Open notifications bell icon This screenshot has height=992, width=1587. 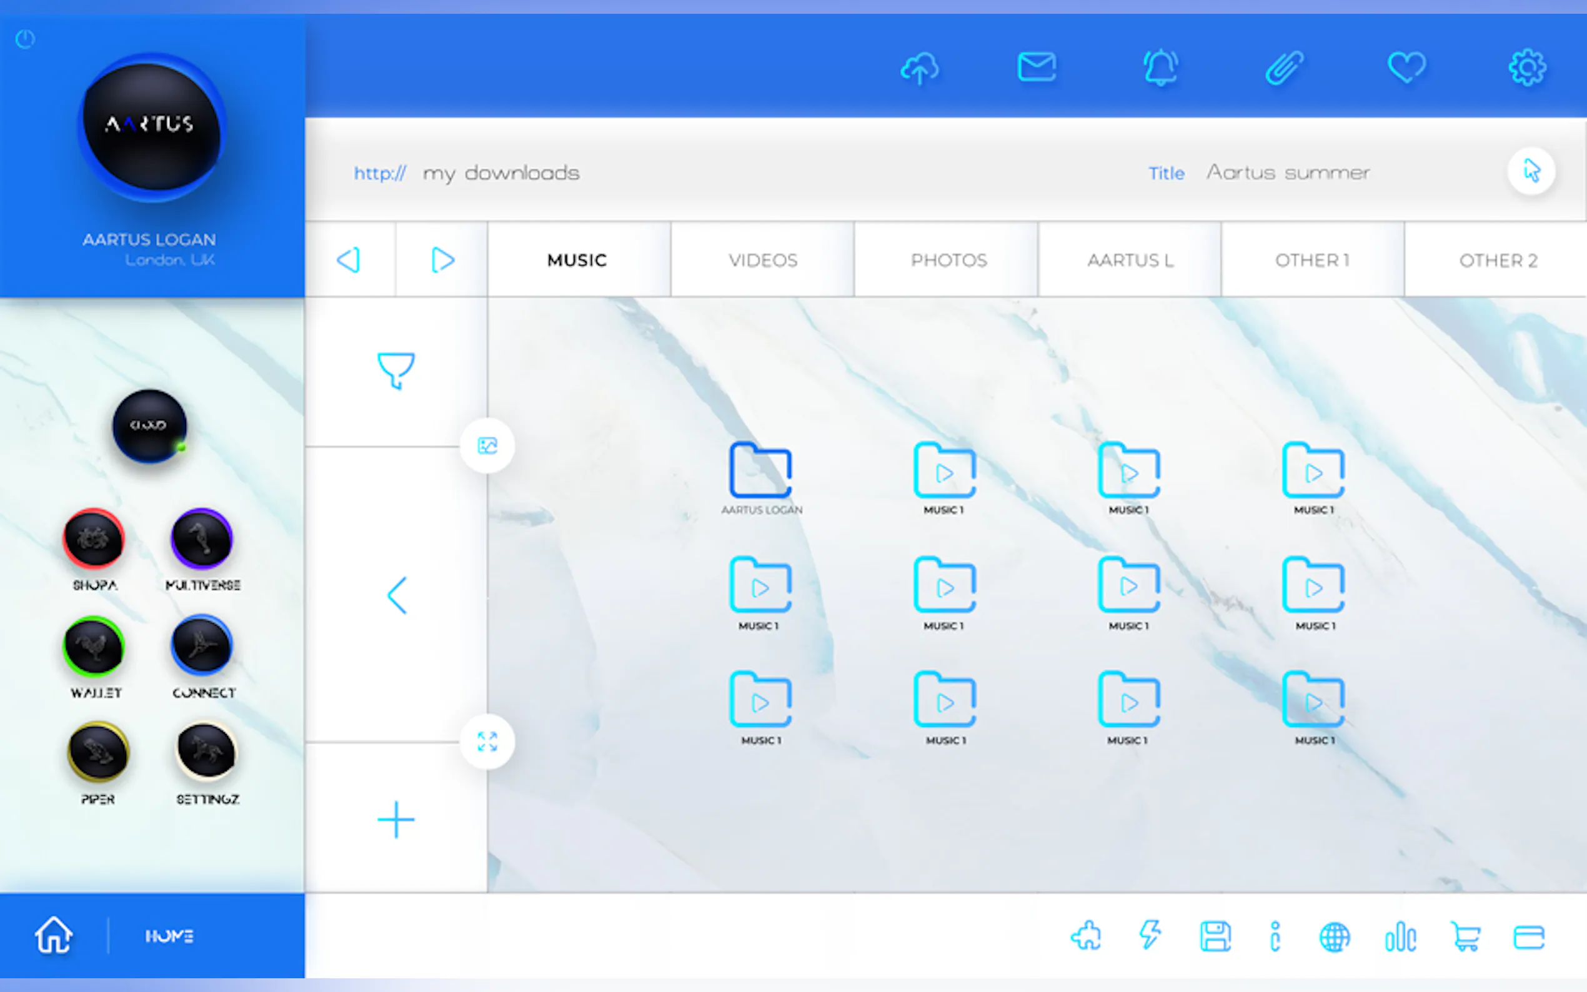tap(1160, 67)
